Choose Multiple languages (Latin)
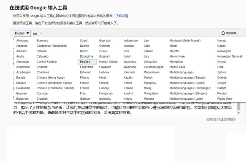 tap(186, 99)
